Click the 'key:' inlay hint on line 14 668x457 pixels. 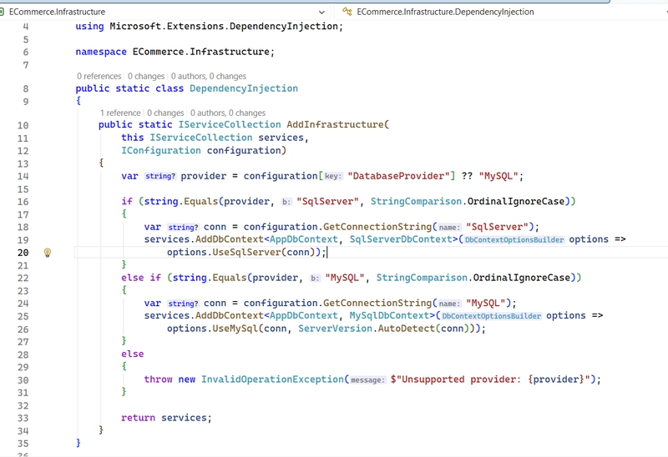(333, 176)
